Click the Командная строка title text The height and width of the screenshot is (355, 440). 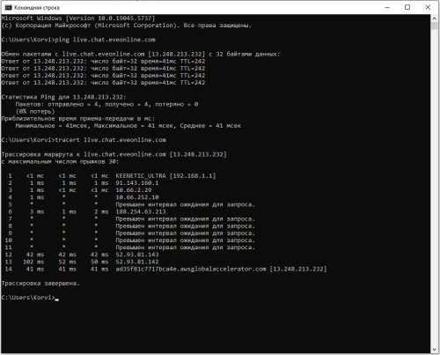[x=37, y=8]
